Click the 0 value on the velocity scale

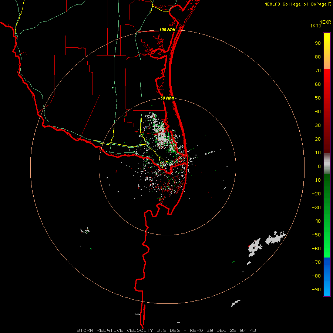319,166
